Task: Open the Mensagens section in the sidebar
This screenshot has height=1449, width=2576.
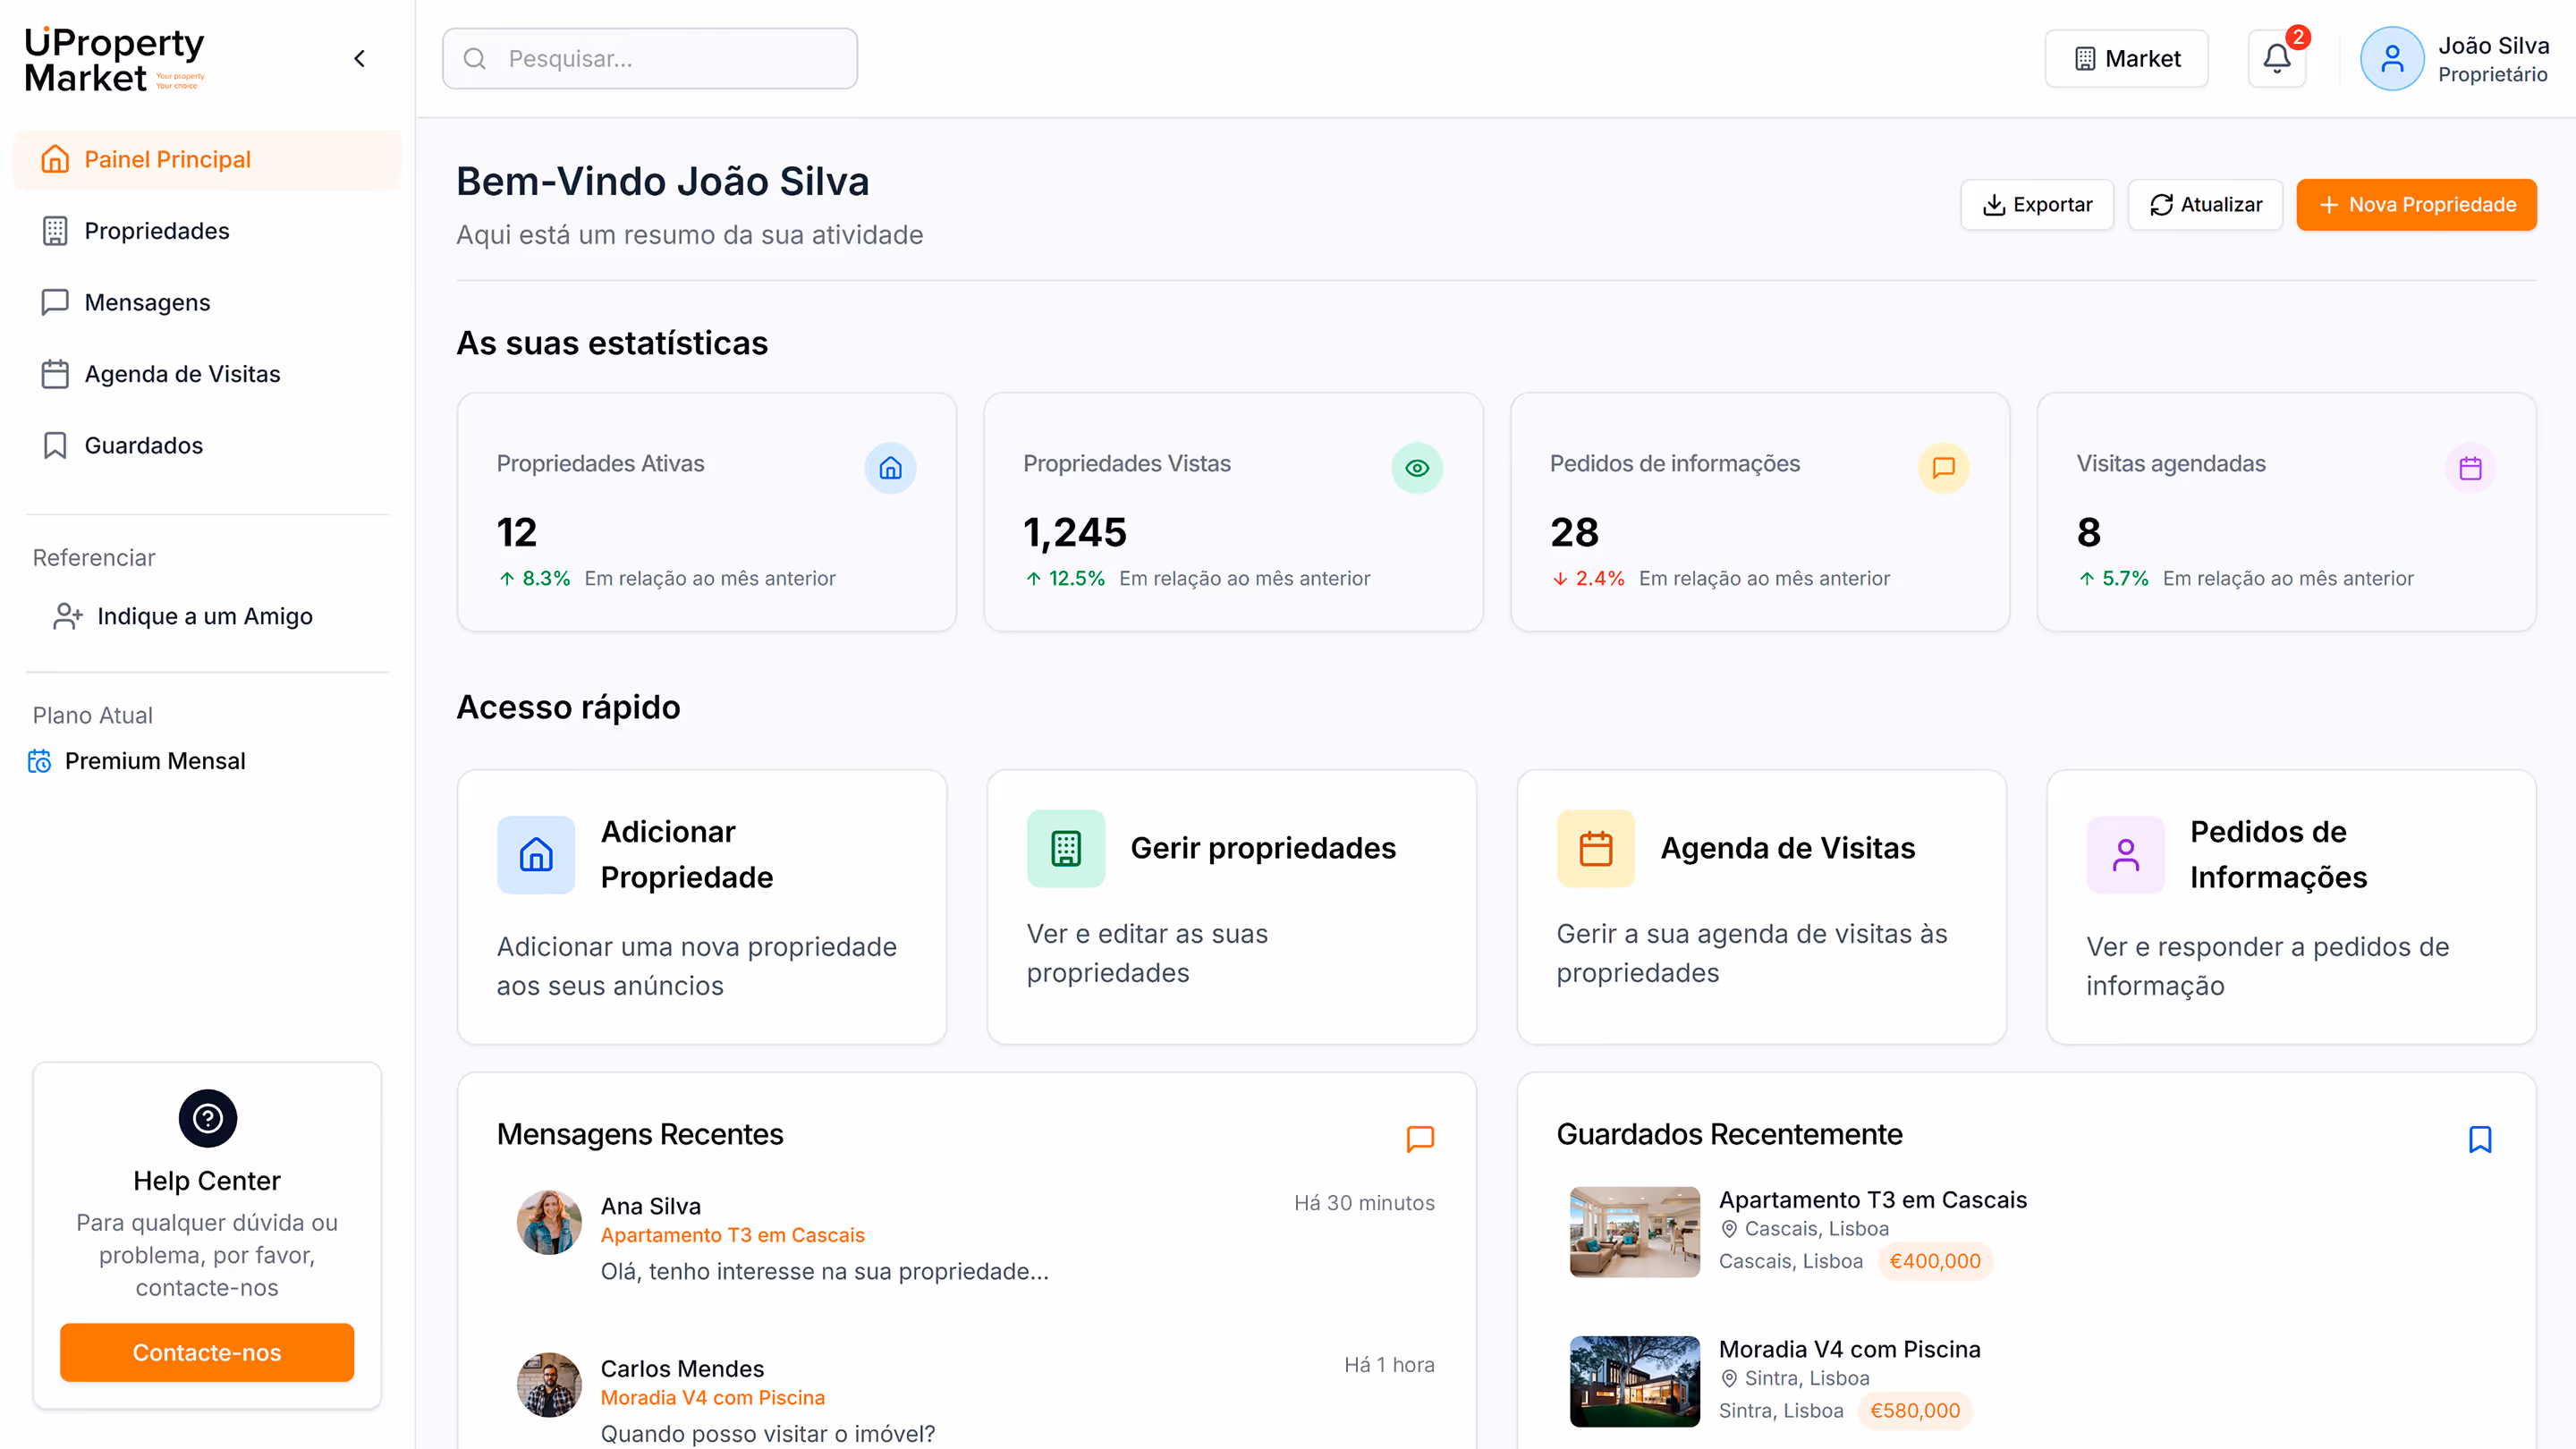Action: point(146,302)
